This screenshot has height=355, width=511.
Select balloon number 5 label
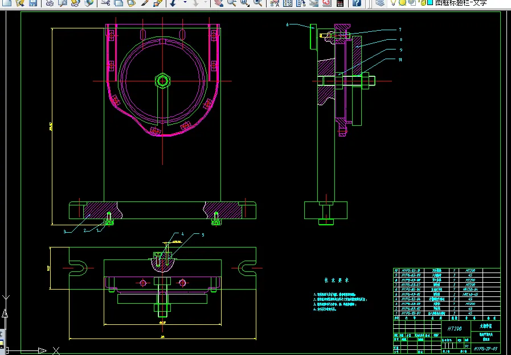click(203, 234)
